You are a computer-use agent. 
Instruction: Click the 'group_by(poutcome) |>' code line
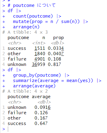pyautogui.click(x=41, y=75)
